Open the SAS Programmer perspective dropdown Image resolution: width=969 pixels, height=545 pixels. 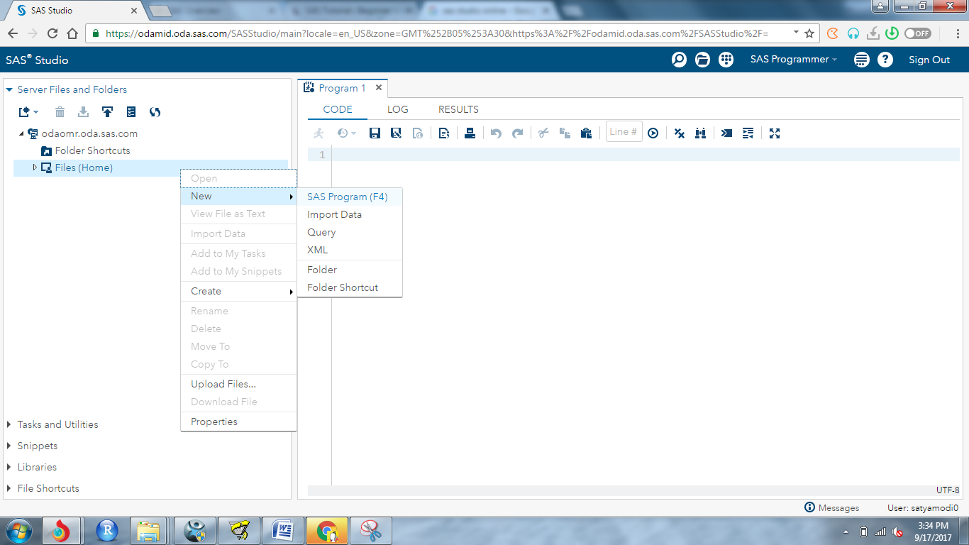[794, 60]
